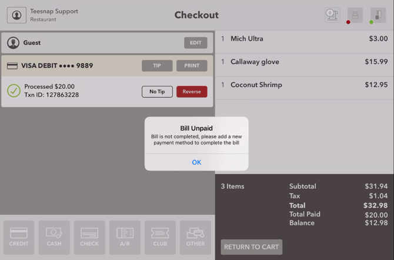The height and width of the screenshot is (260, 394).
Task: Tap the Tax $1.04 amount
Action: pos(378,196)
